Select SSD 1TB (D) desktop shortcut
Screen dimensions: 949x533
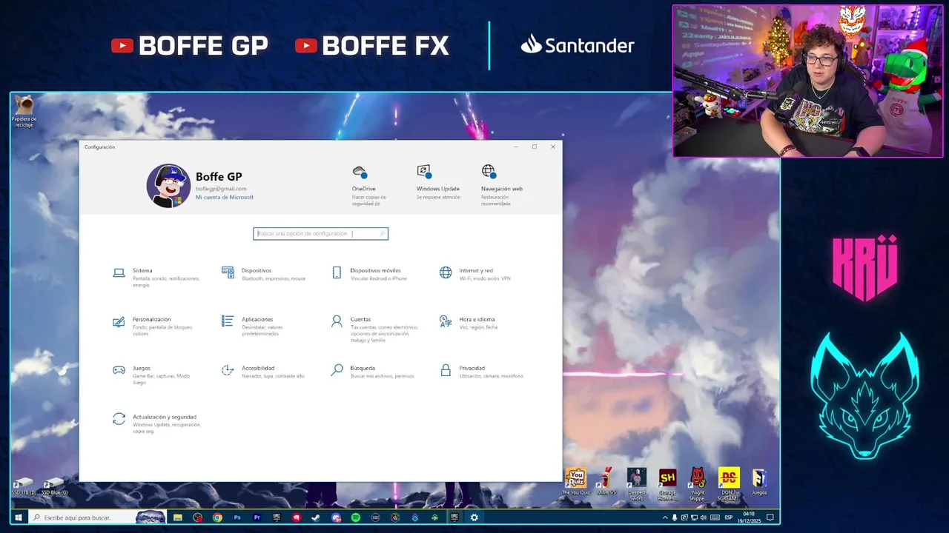[24, 487]
